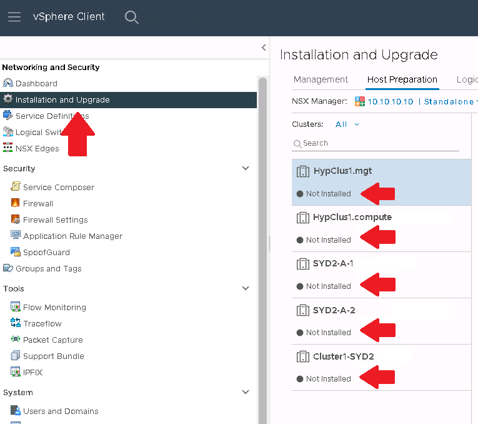Select the HypClus1.compute cluster name
This screenshot has width=478, height=424.
[352, 217]
